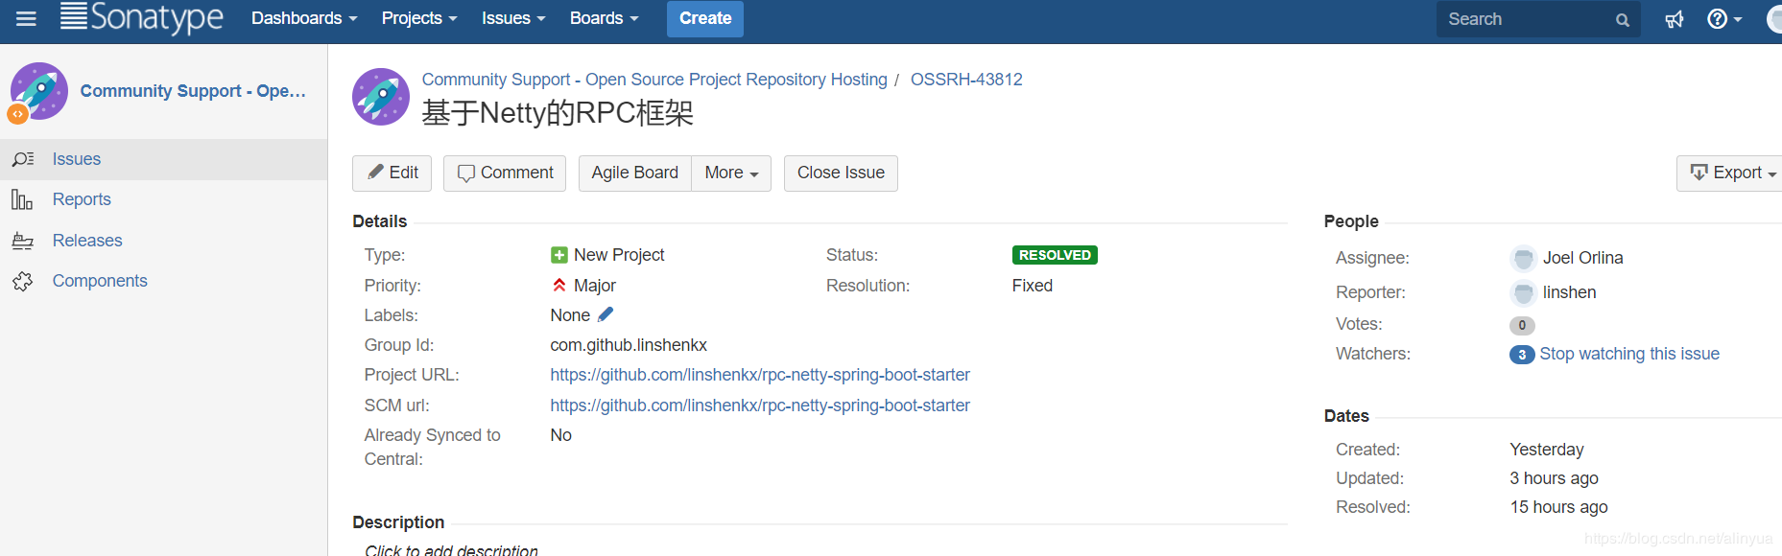Click the issue header rocket avatar

[x=381, y=97]
